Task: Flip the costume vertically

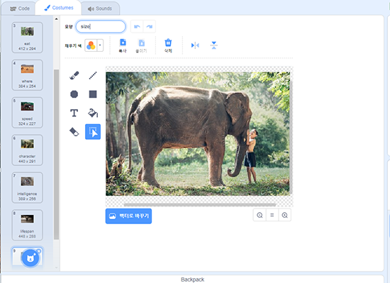Action: click(x=213, y=45)
